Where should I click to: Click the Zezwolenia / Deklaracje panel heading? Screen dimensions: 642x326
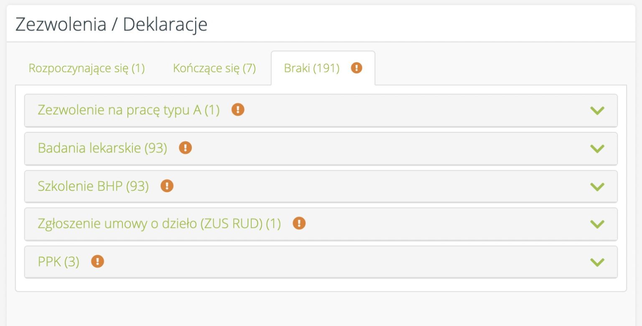pos(111,25)
